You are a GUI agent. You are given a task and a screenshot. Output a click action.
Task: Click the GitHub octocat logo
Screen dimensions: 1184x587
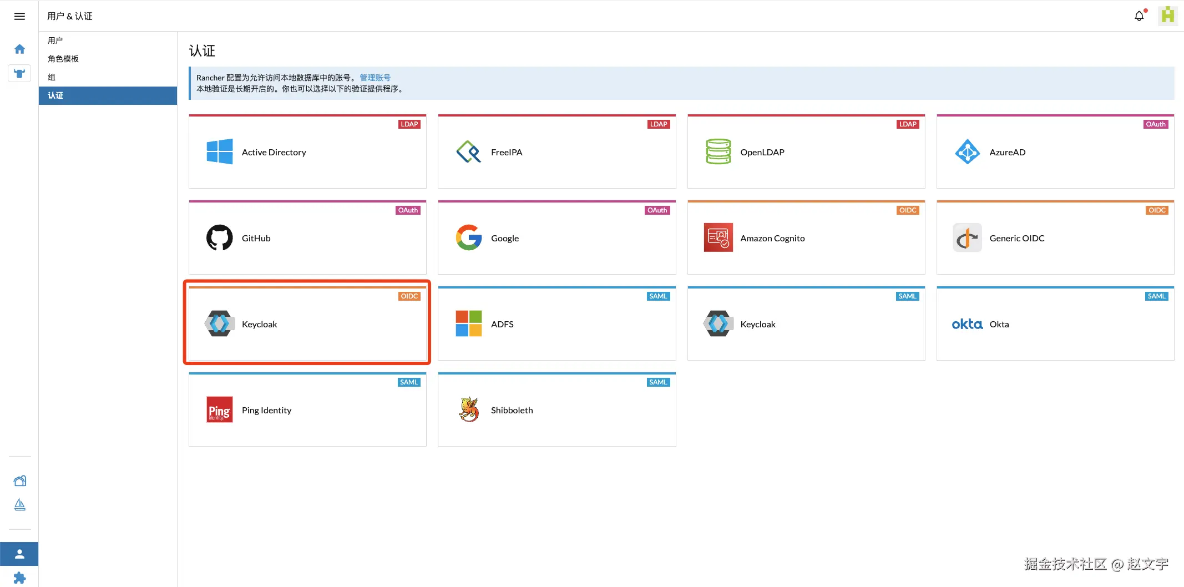point(220,237)
